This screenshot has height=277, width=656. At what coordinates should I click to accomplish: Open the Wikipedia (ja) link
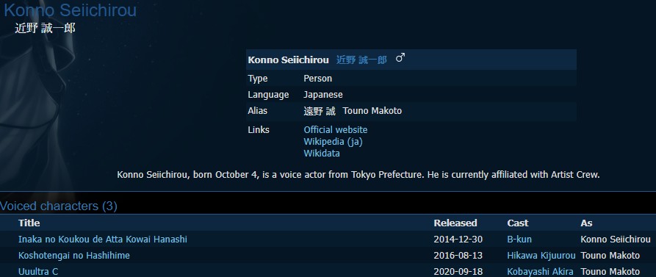(x=333, y=141)
